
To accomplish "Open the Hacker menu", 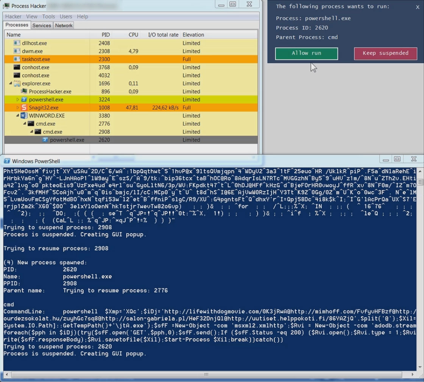I will click(x=13, y=17).
